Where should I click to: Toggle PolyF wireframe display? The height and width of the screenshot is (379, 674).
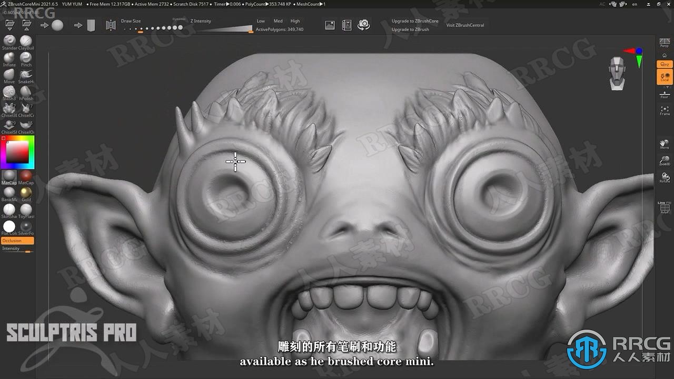pyautogui.click(x=665, y=208)
